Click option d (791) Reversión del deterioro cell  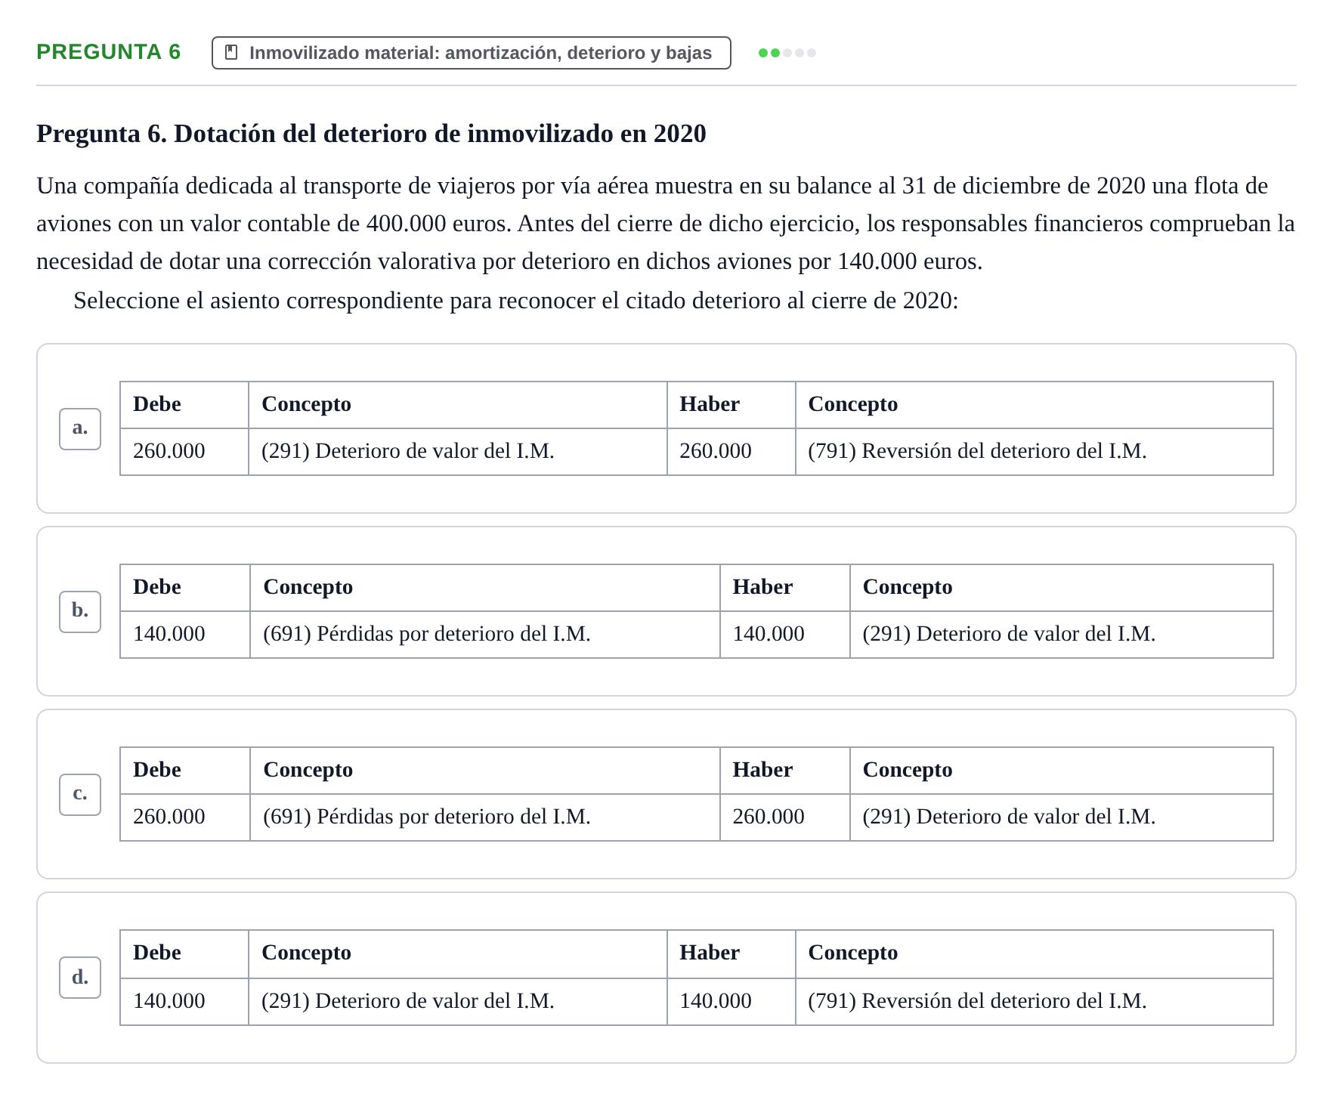(x=1034, y=1002)
